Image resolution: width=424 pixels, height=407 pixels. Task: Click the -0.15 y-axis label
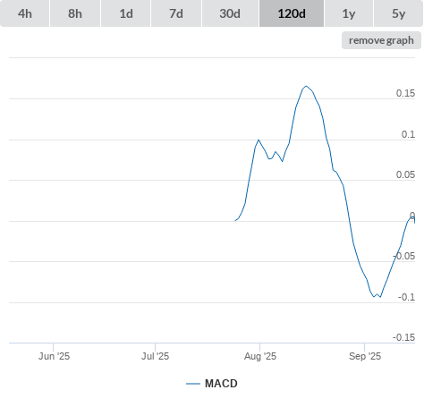403,337
